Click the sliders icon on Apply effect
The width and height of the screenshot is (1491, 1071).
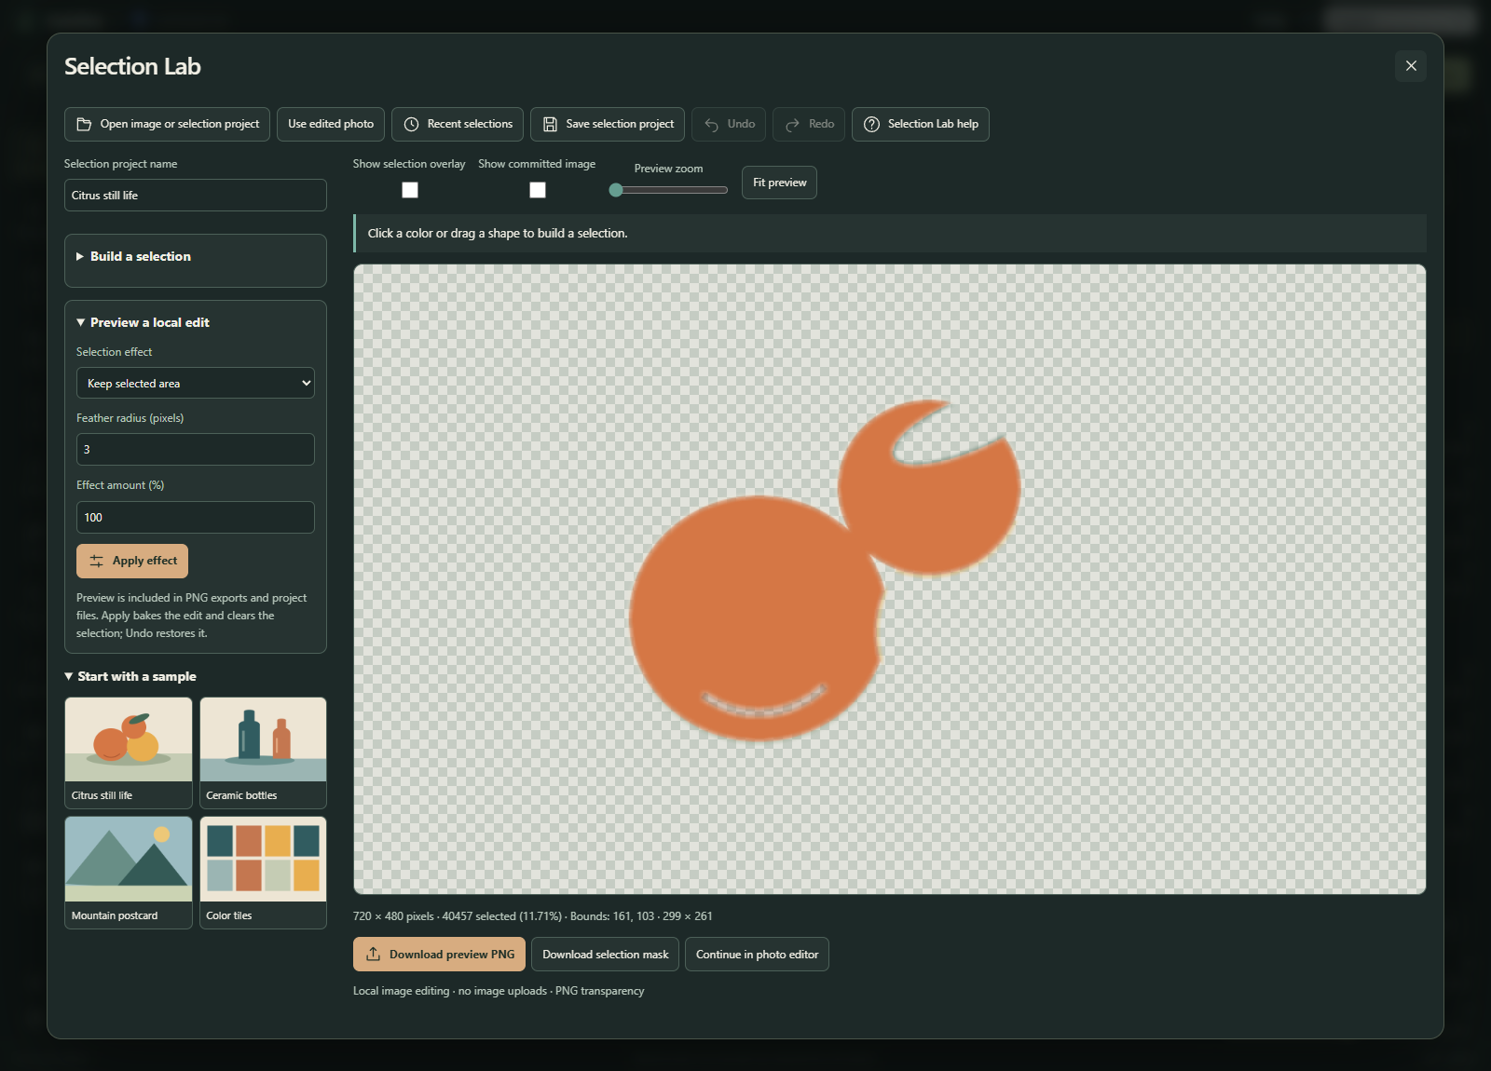pos(96,561)
